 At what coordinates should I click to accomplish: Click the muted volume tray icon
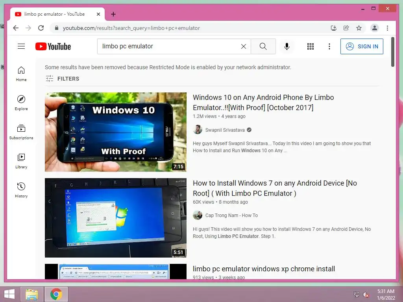click(366, 295)
